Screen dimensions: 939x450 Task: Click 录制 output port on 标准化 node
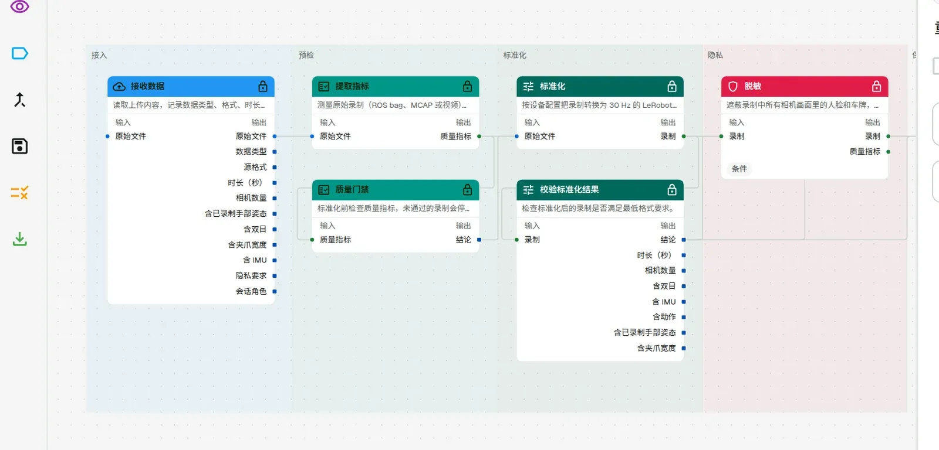[684, 137]
